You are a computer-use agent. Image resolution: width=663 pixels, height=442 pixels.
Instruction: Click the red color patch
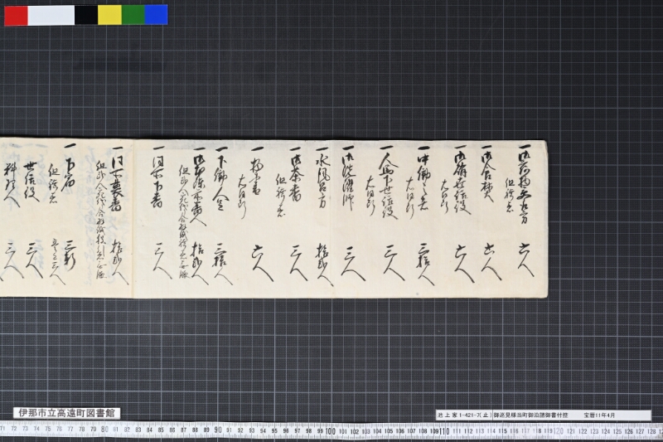pos(16,15)
